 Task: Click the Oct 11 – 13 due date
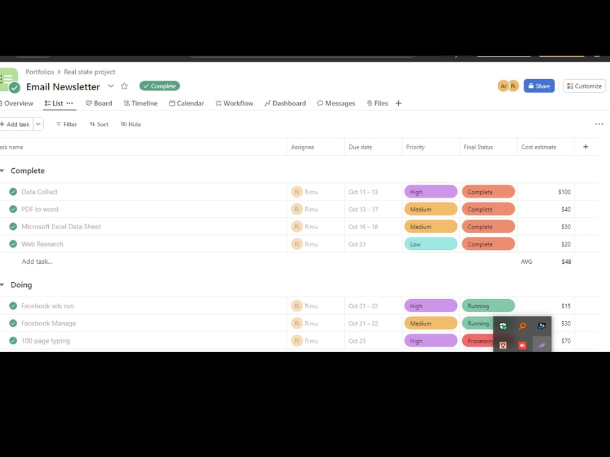pyautogui.click(x=363, y=192)
